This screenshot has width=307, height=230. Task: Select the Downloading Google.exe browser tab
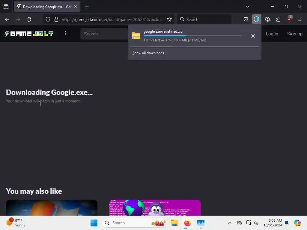[x=47, y=7]
